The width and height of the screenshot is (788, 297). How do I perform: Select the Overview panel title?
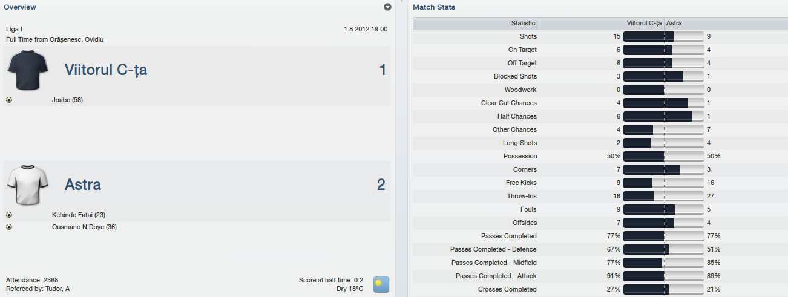[20, 7]
